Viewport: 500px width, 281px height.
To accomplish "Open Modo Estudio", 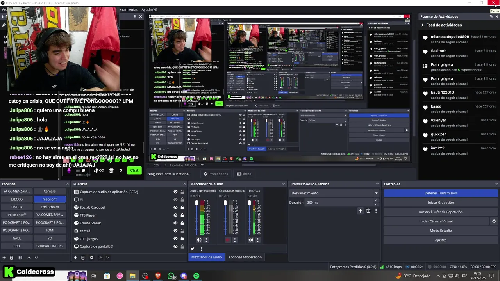I will coord(441,231).
